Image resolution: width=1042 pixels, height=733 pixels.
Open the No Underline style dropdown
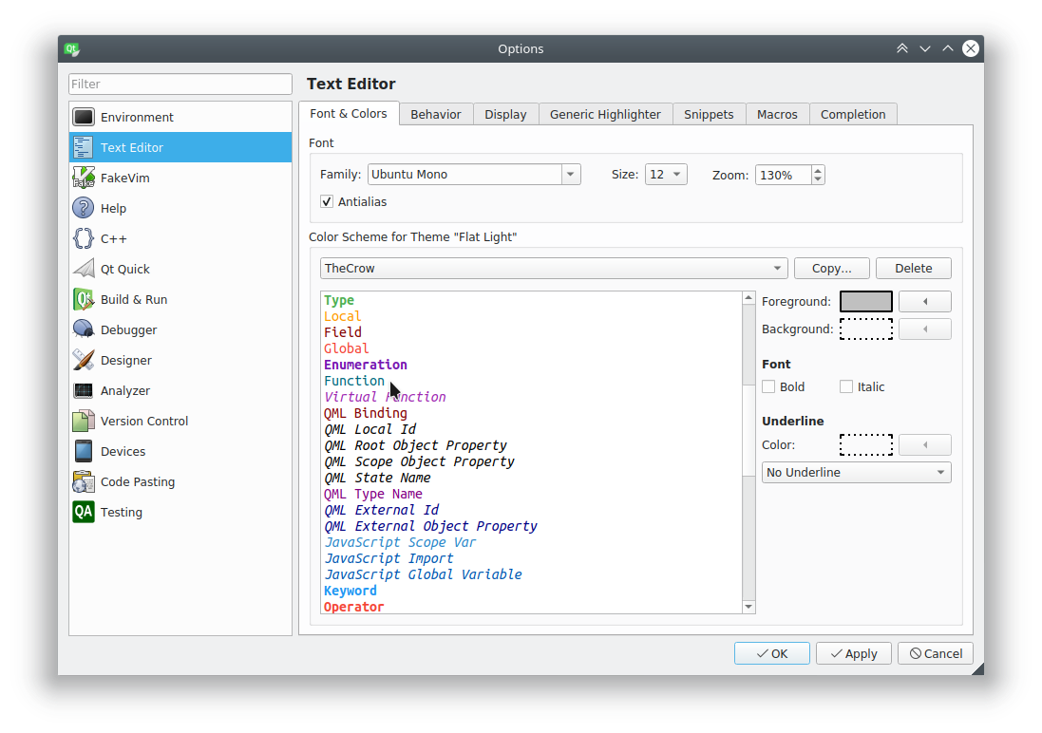pos(856,472)
